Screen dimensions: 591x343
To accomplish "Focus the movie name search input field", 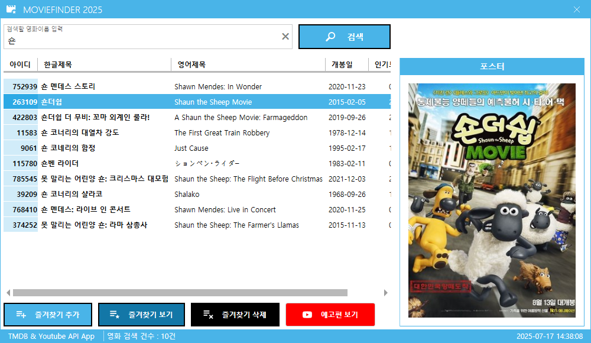I will point(148,37).
